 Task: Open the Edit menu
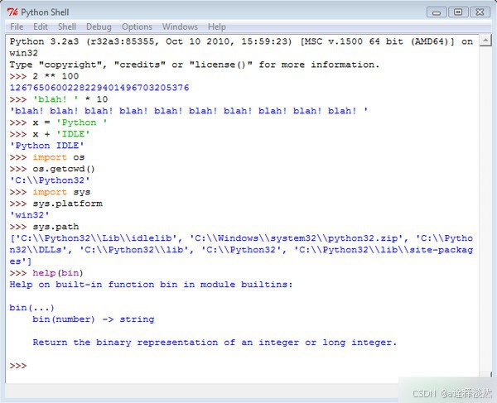point(41,27)
